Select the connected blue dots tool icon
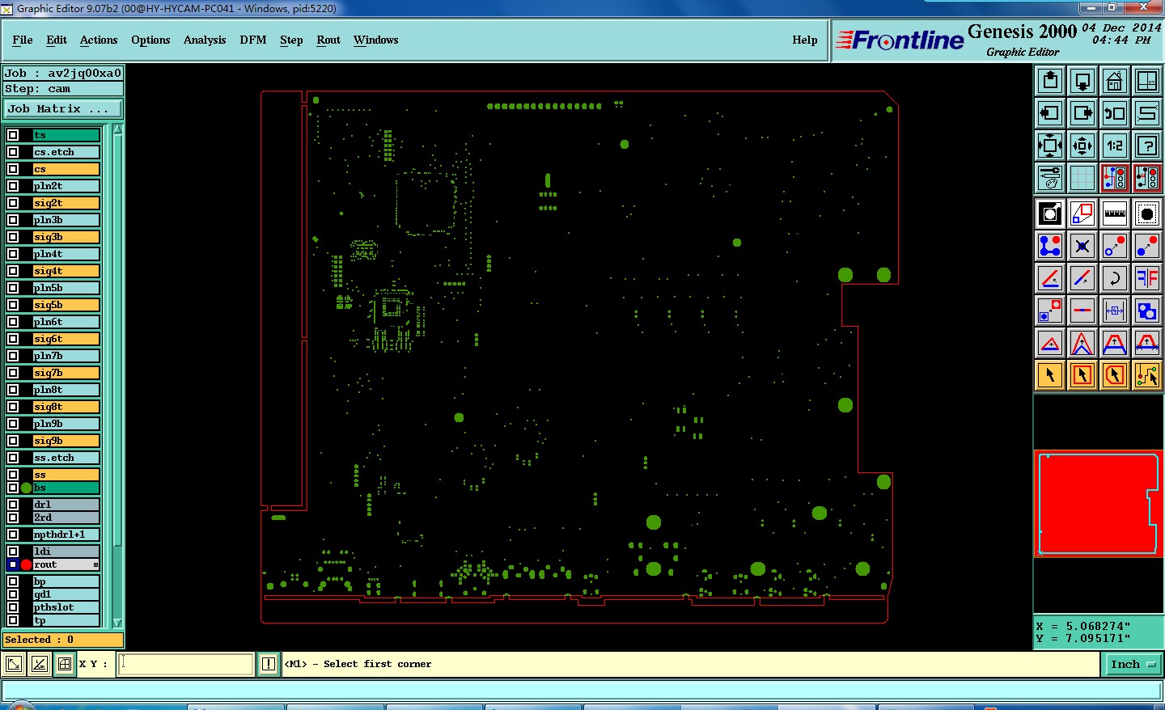Screen dimensions: 1165x710 (x=1050, y=246)
